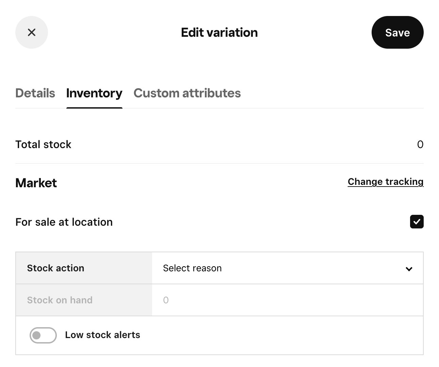This screenshot has width=439, height=367.
Task: Enable the Low stock alerts switch
Action: [x=43, y=335]
